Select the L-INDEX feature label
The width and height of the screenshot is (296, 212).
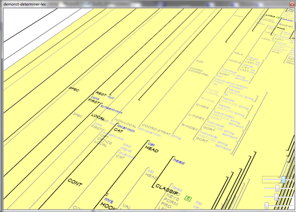coord(196,117)
